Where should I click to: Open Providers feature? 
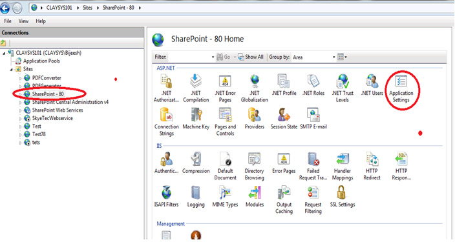click(x=255, y=119)
